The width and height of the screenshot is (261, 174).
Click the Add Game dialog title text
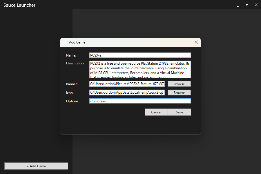77,42
